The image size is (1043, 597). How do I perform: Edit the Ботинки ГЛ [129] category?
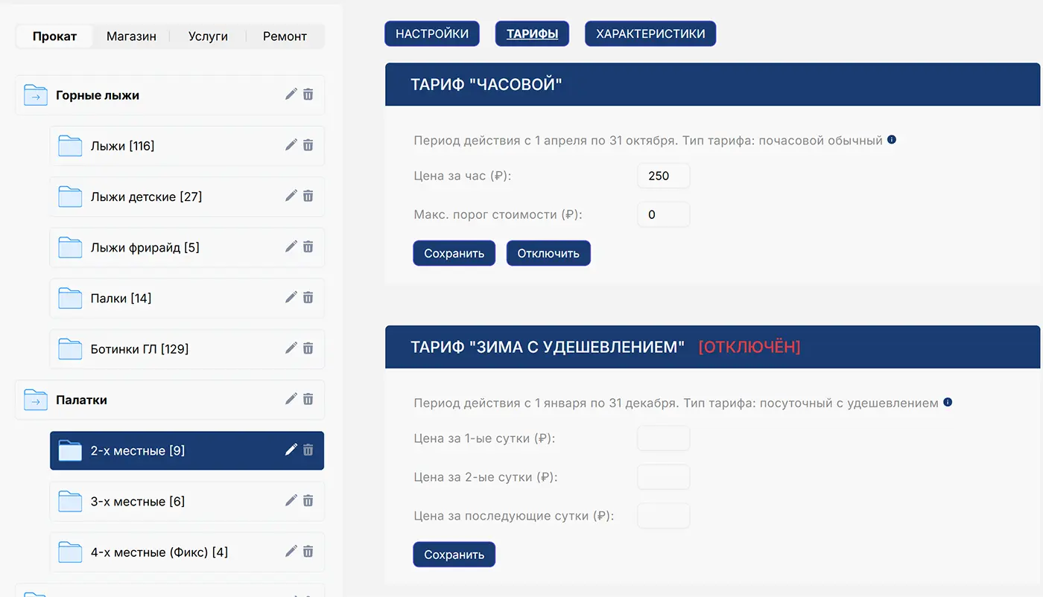(x=291, y=348)
